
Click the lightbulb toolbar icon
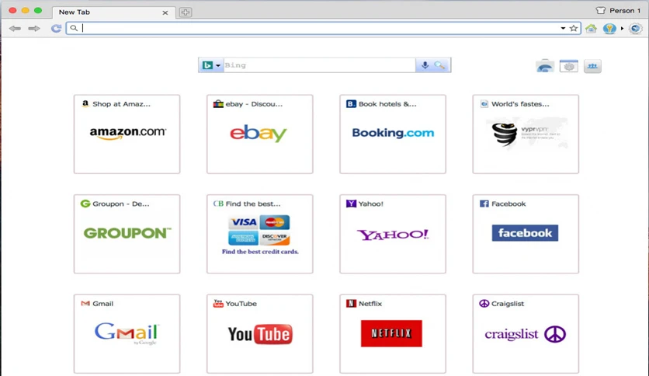click(609, 28)
